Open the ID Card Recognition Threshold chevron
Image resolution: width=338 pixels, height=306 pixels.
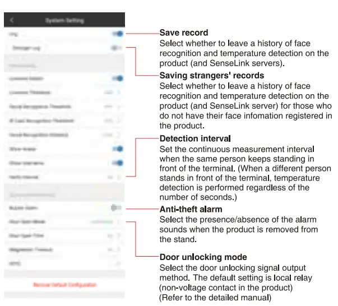(x=119, y=120)
